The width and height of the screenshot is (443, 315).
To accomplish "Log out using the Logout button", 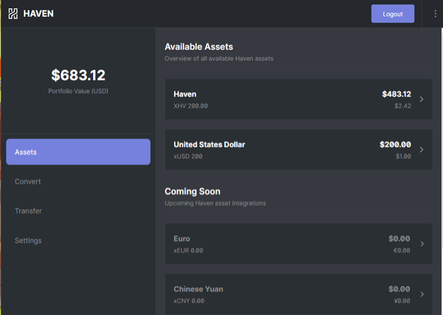I will [393, 14].
